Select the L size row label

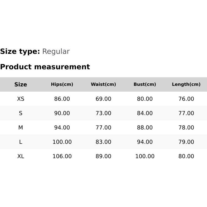point(21,142)
